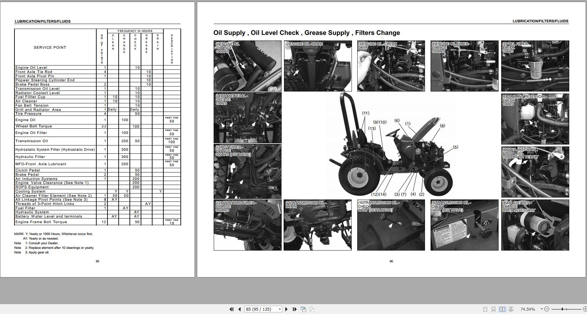The height and width of the screenshot is (314, 587).
Task: Click the LUBRICATION/FILTERS/FLUIDS header on page 85
Action: tap(42, 21)
